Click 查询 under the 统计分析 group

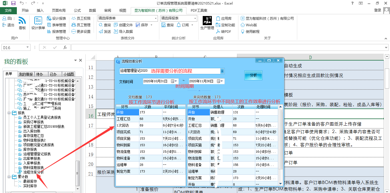pyautogui.click(x=168, y=25)
